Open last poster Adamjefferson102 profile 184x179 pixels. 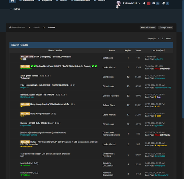pos(163,87)
